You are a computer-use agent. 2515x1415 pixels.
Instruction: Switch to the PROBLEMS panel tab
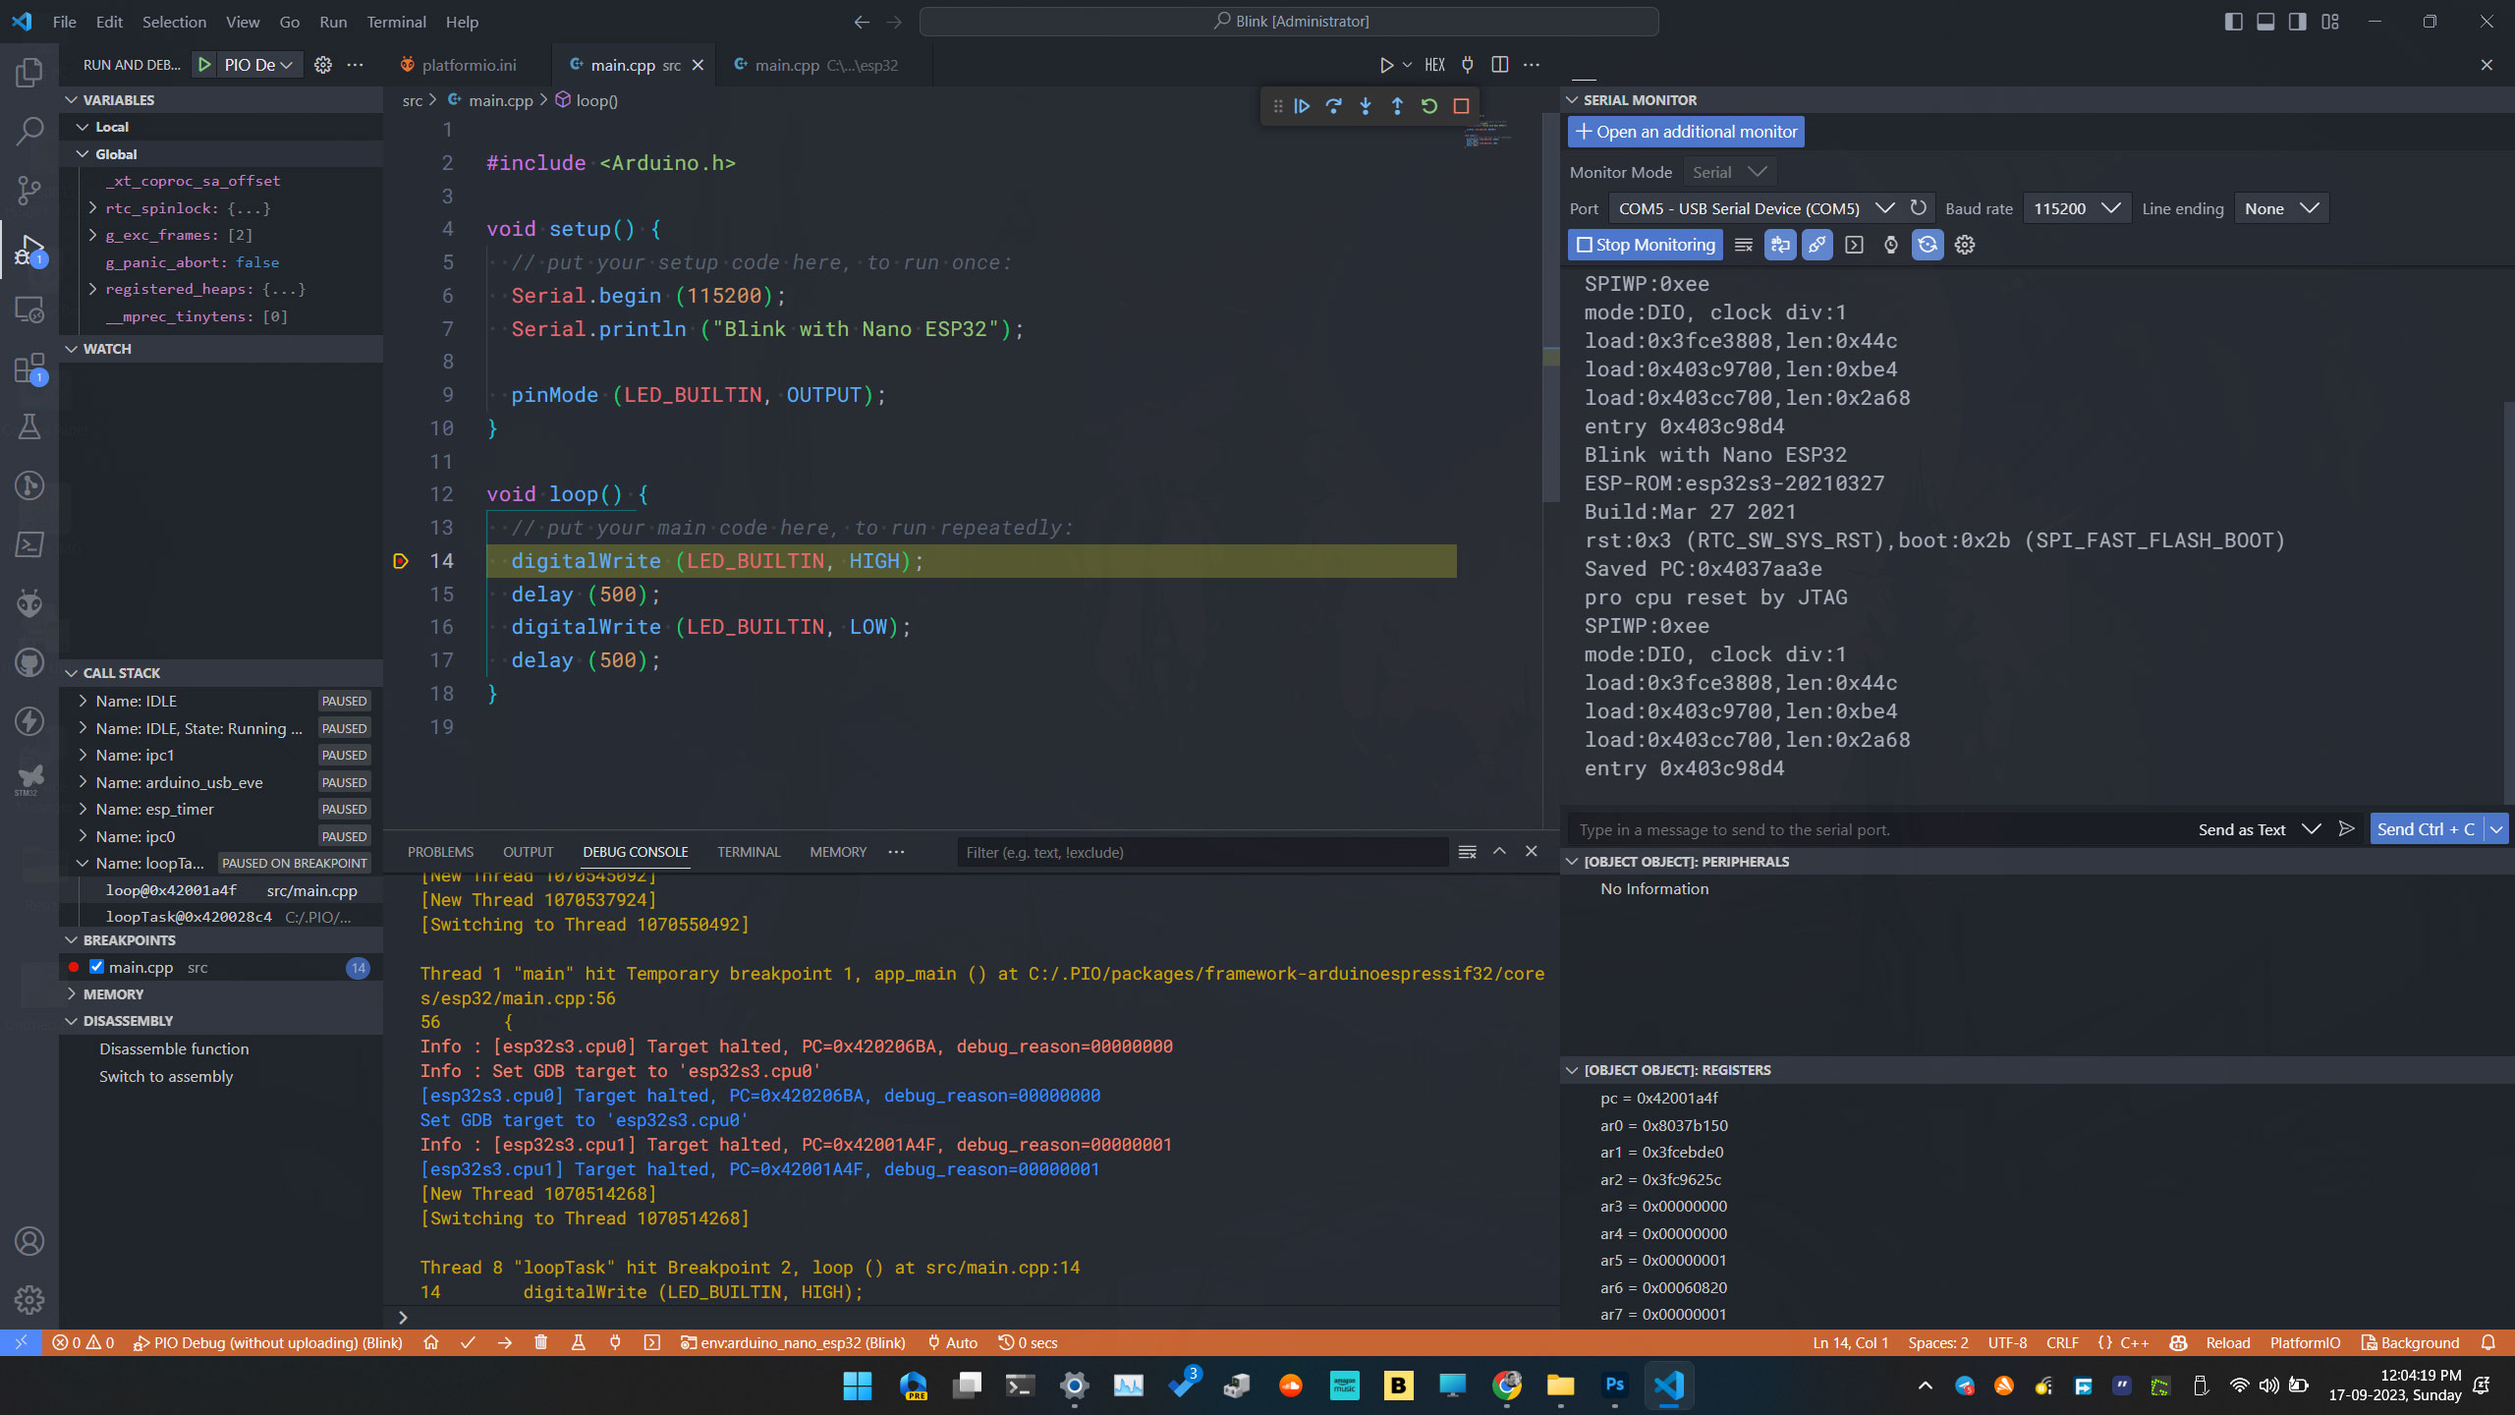pos(440,852)
